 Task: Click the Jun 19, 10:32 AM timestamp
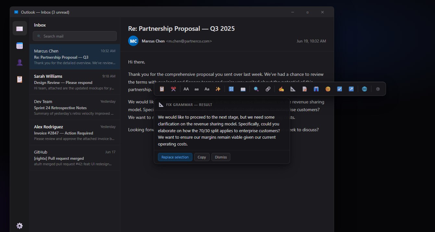click(311, 41)
